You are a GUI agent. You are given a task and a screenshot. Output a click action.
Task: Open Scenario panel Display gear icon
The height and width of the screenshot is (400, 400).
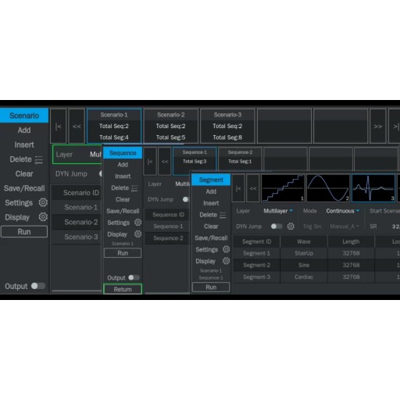point(43,217)
